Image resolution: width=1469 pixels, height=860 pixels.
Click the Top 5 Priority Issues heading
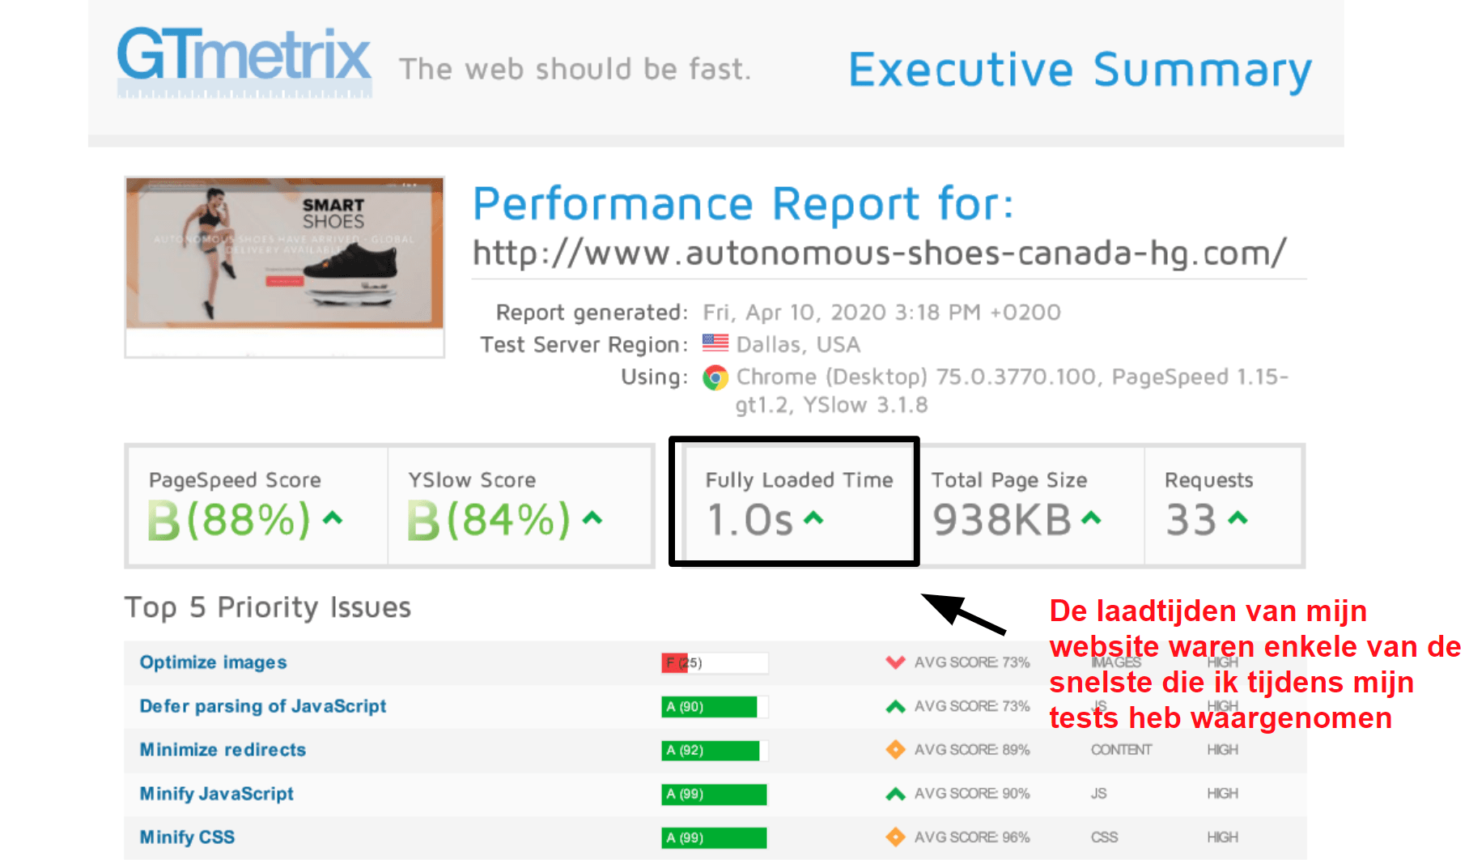click(268, 607)
